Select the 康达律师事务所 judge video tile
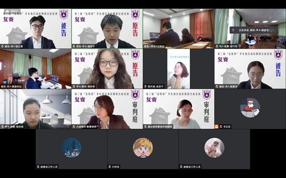286x178 pixels. coord(179,109)
